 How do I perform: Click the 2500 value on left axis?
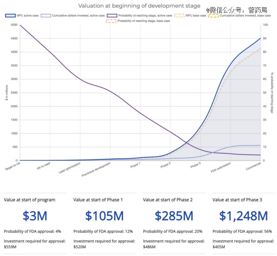click(x=14, y=92)
